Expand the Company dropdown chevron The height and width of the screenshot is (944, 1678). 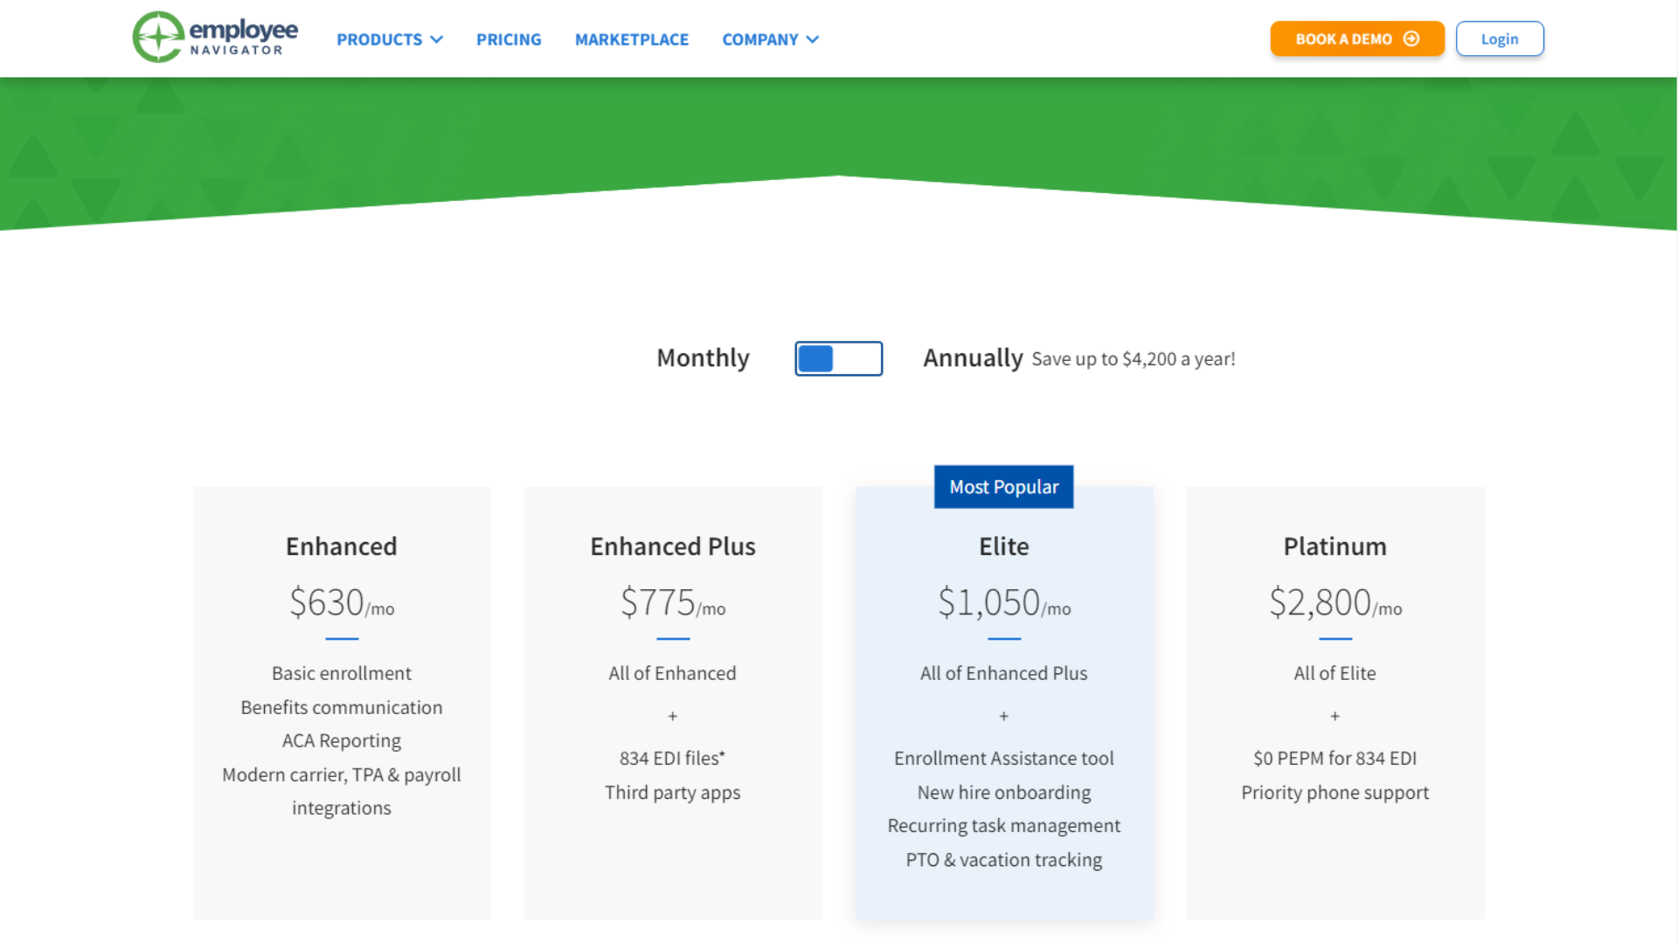[813, 39]
